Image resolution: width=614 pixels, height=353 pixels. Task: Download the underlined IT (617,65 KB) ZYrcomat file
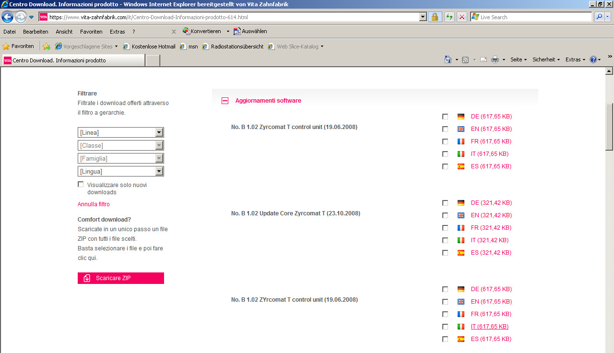(490, 327)
